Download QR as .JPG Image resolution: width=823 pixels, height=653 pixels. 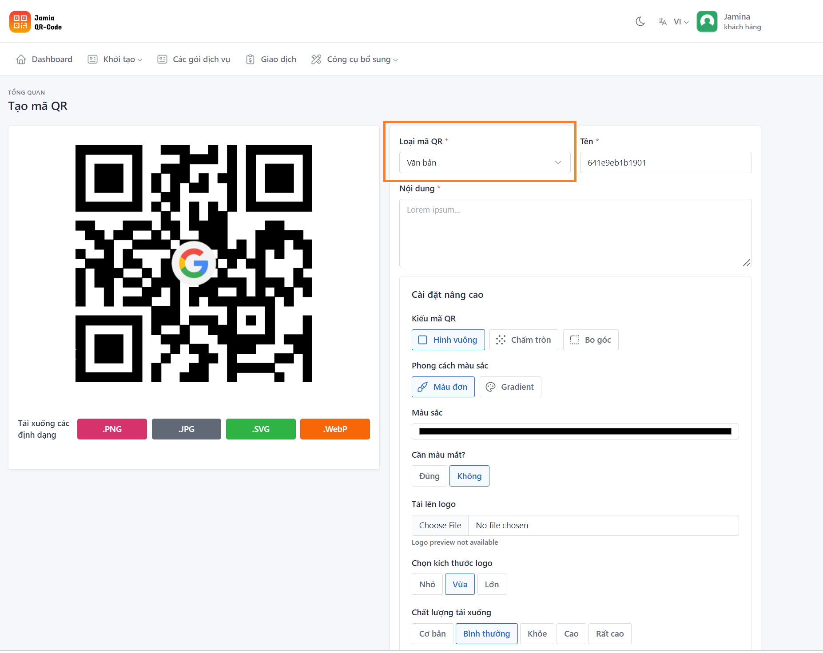point(187,429)
